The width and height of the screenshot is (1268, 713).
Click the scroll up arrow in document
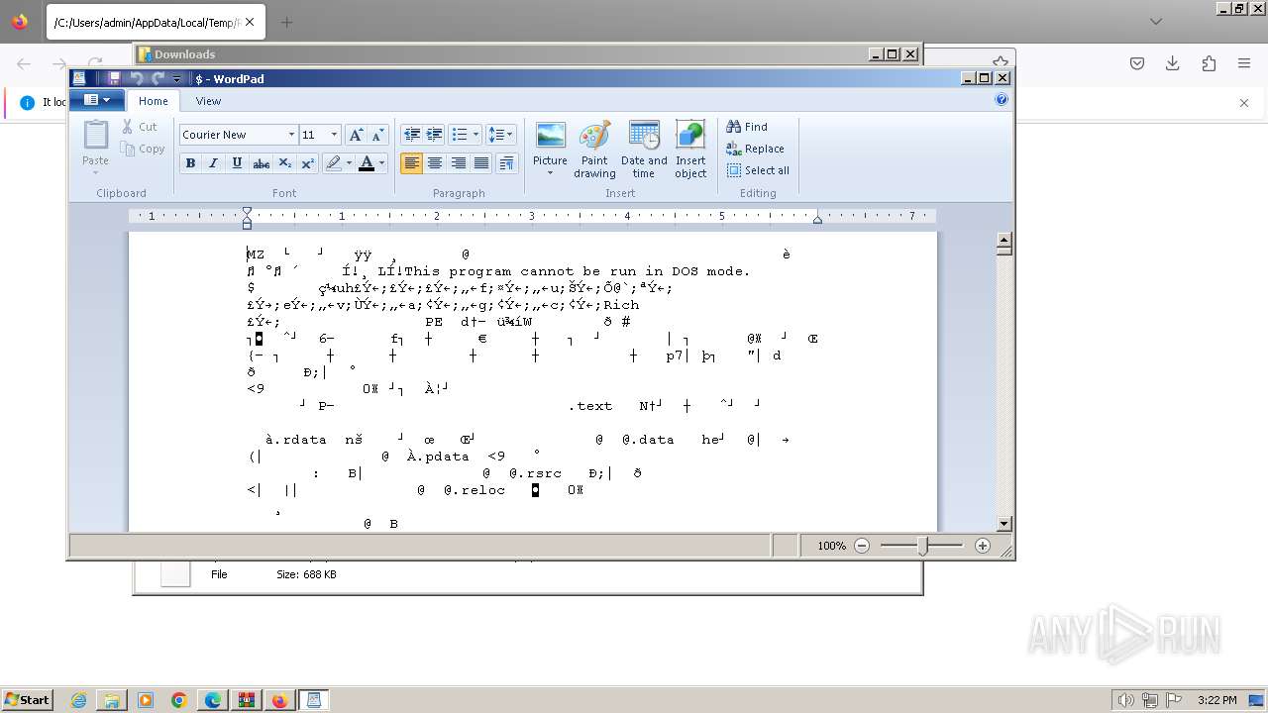[x=1004, y=240]
